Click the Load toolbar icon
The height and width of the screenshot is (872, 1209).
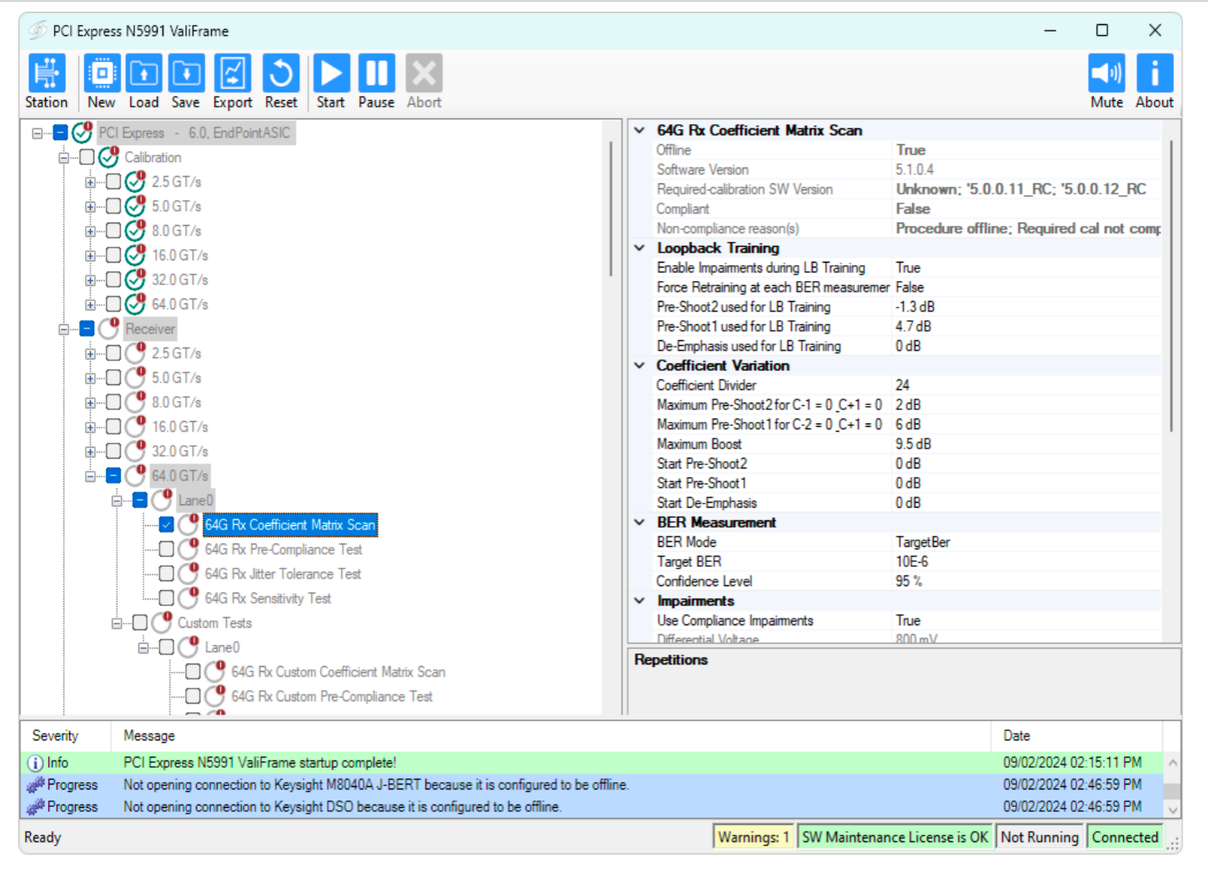coord(143,74)
